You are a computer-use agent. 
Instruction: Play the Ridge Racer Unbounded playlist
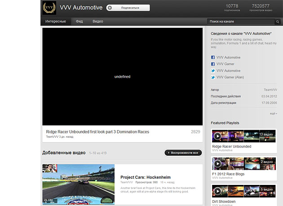(x=217, y=136)
